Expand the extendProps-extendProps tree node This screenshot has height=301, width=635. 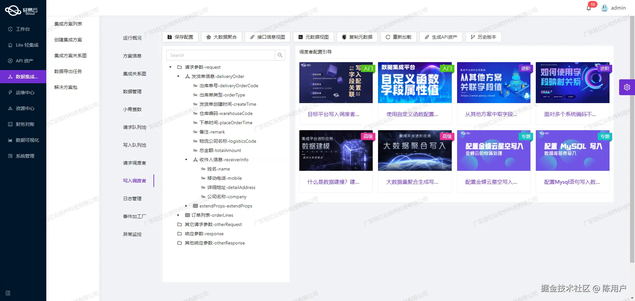pyautogui.click(x=186, y=206)
